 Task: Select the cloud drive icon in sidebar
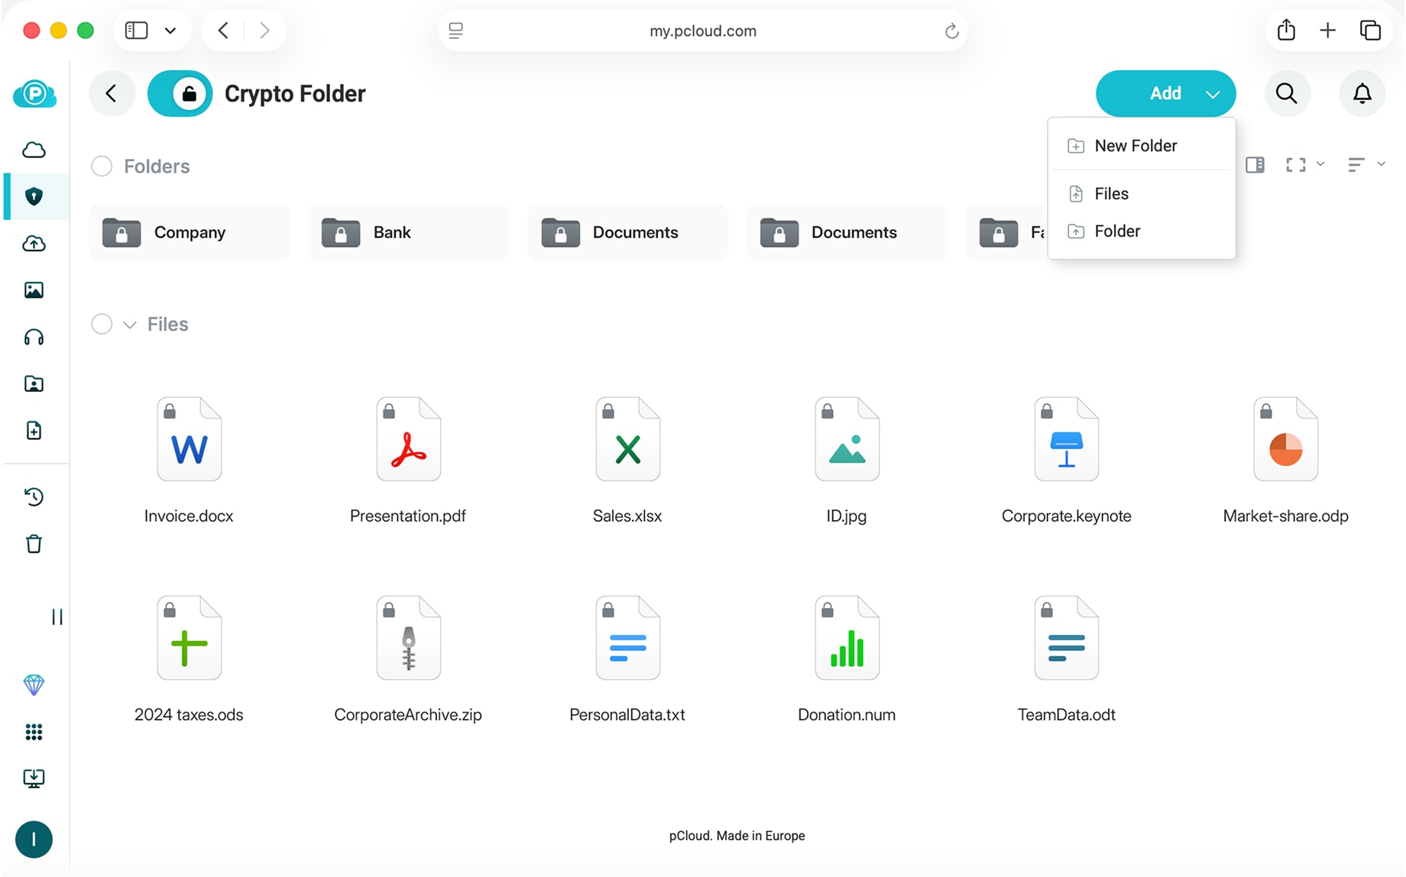click(x=34, y=150)
